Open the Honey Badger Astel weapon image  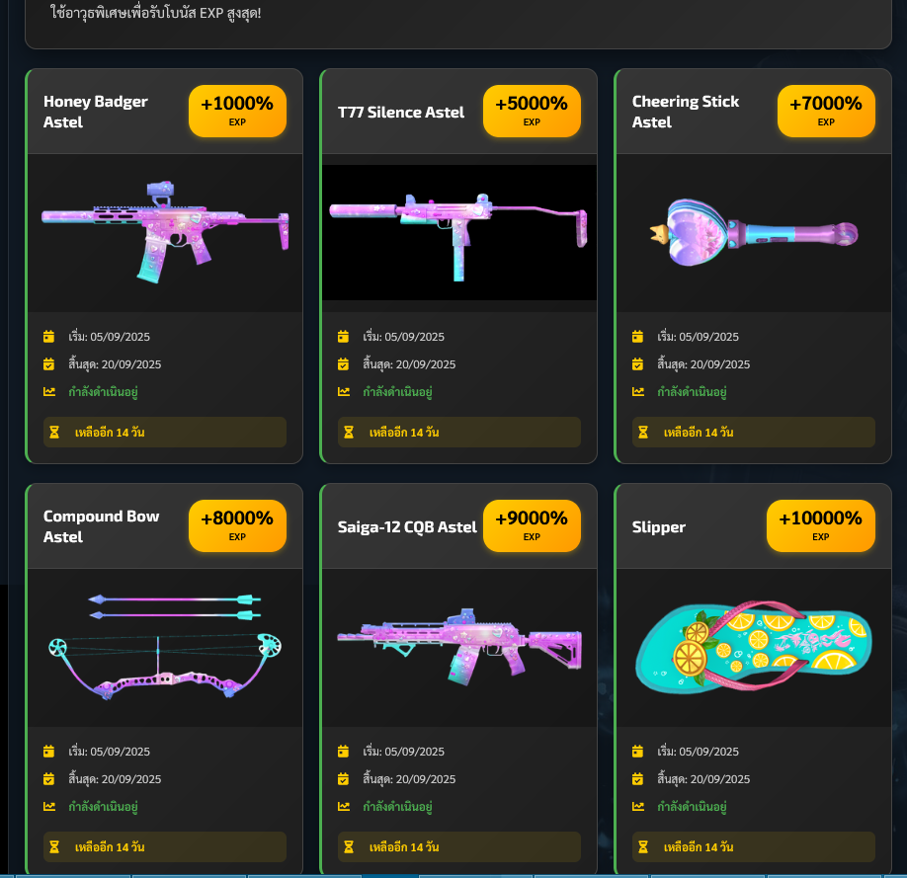[165, 232]
